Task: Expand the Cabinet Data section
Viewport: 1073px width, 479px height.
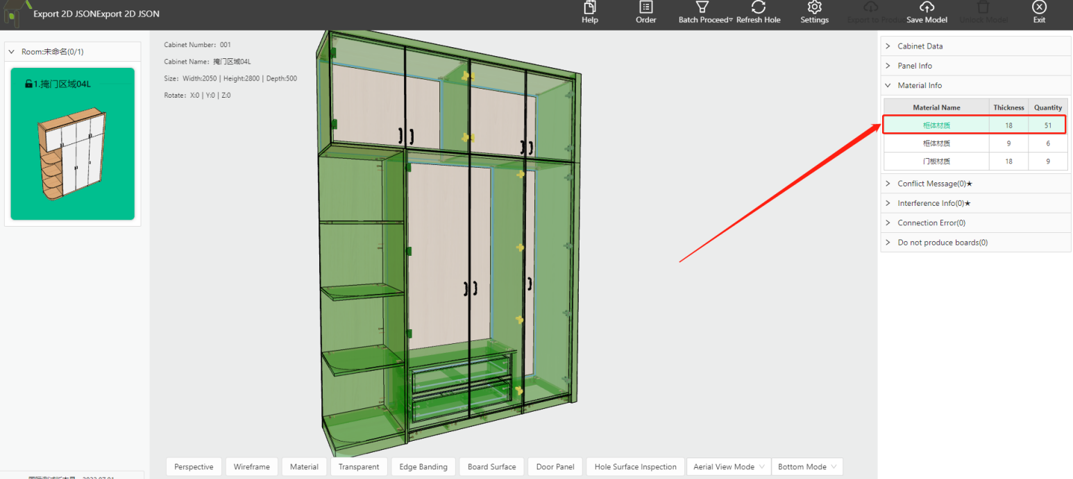Action: pyautogui.click(x=976, y=46)
